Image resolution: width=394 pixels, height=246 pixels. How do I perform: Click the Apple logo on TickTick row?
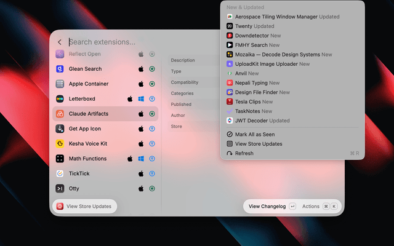pos(141,173)
